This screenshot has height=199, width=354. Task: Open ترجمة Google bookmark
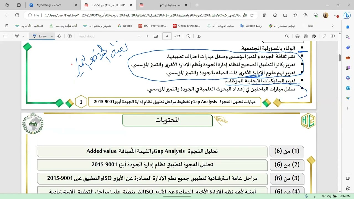251,26
